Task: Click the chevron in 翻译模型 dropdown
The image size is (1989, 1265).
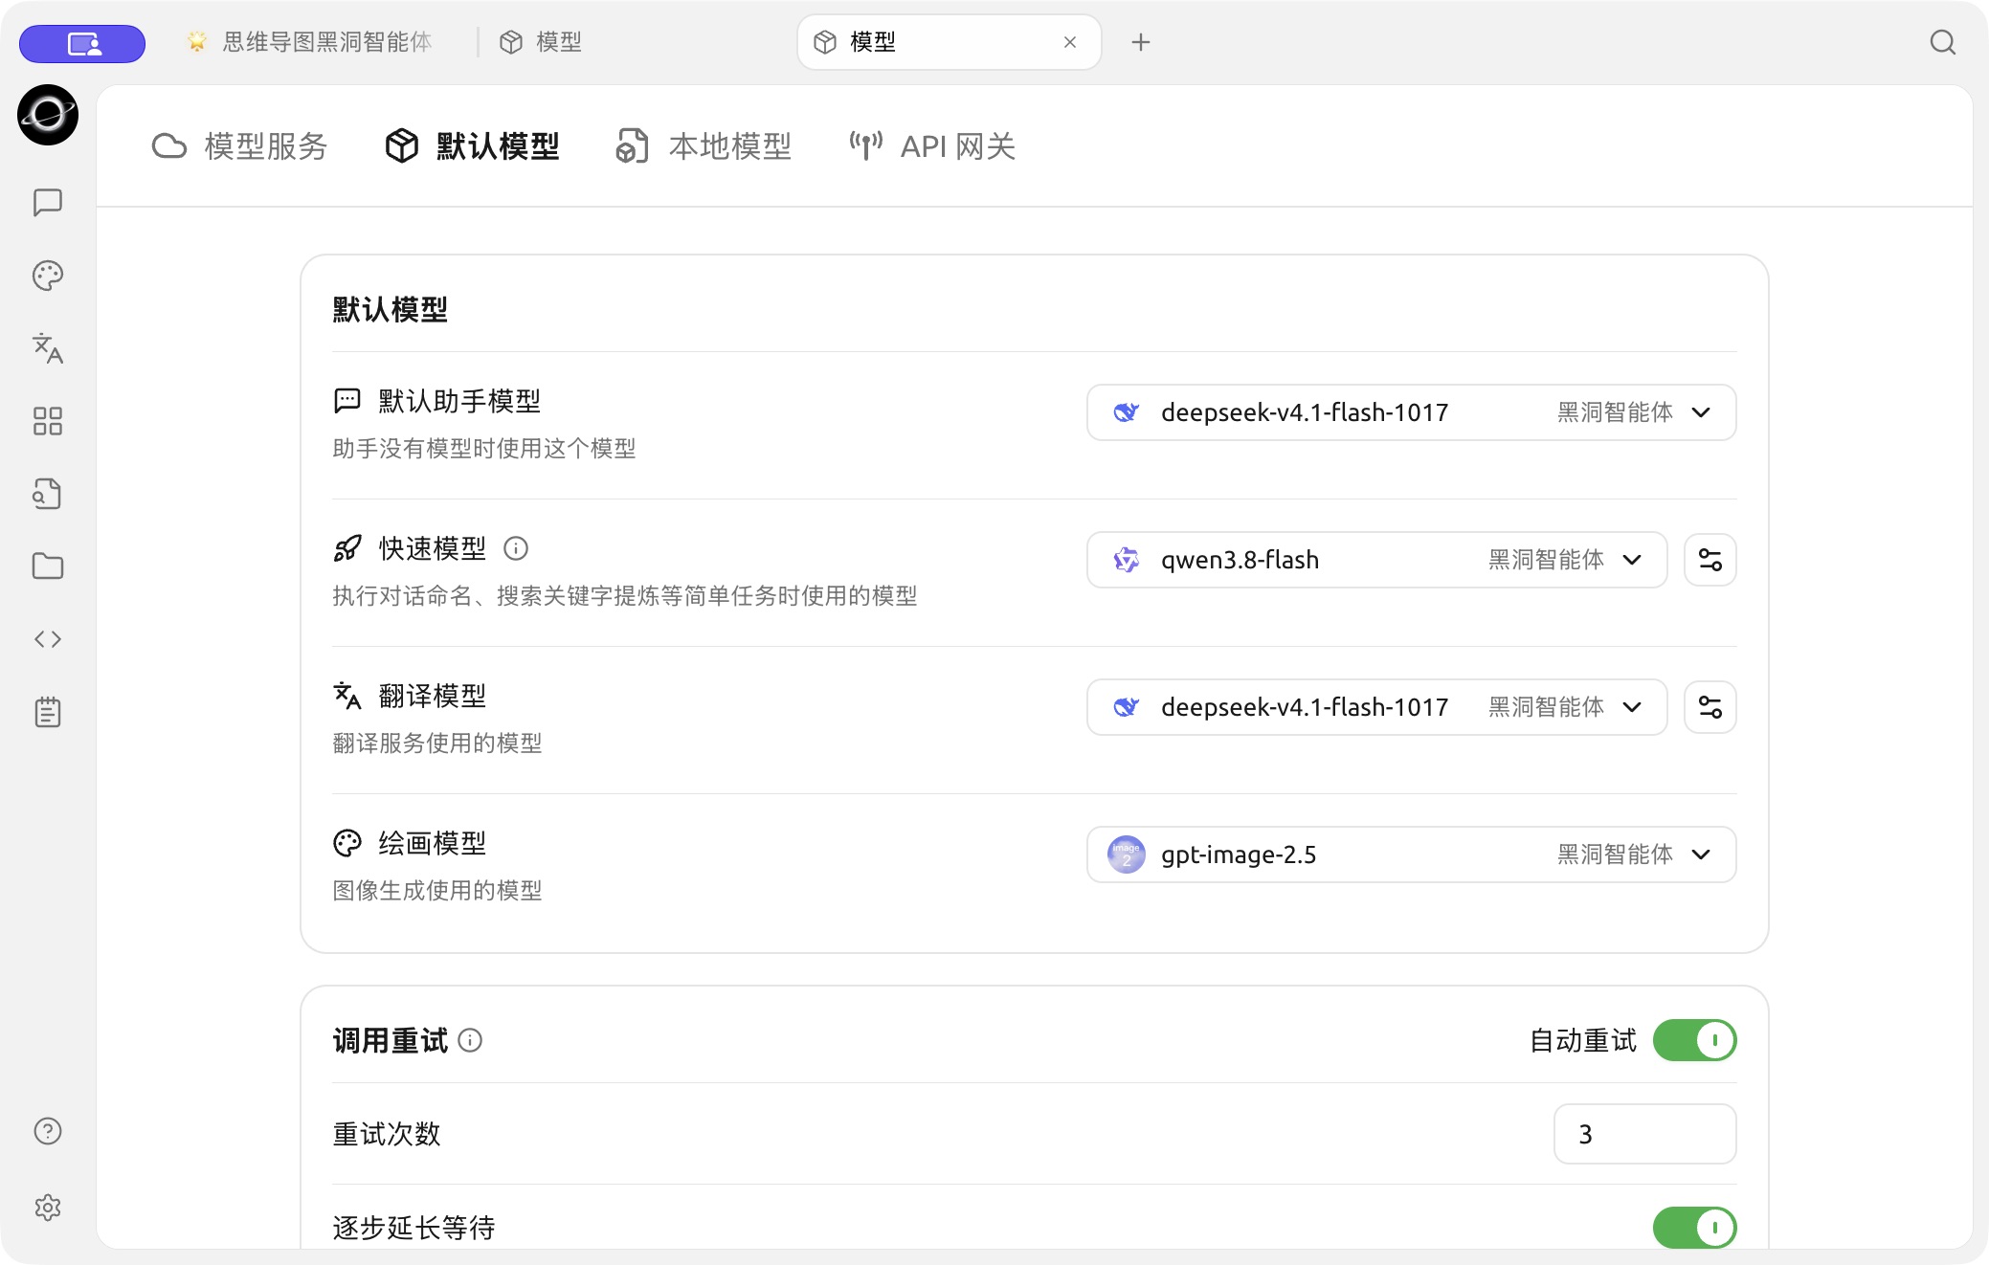Action: click(1632, 707)
